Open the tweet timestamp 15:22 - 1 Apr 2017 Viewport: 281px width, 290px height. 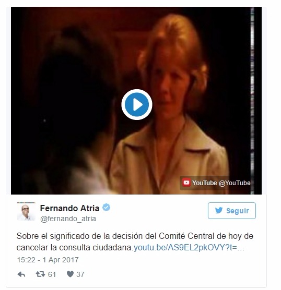(48, 260)
